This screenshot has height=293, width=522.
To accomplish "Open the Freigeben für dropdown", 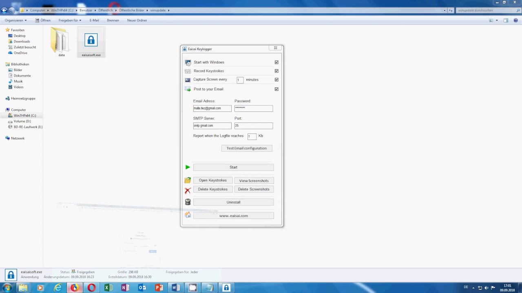I will point(70,20).
